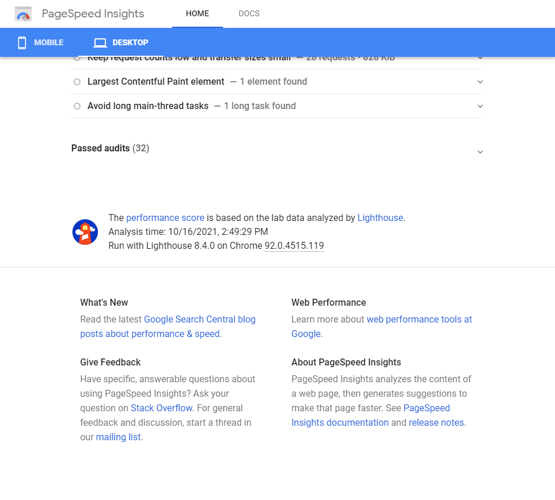Expand the Keep request counts low audit
This screenshot has height=500, width=555.
pyautogui.click(x=480, y=59)
